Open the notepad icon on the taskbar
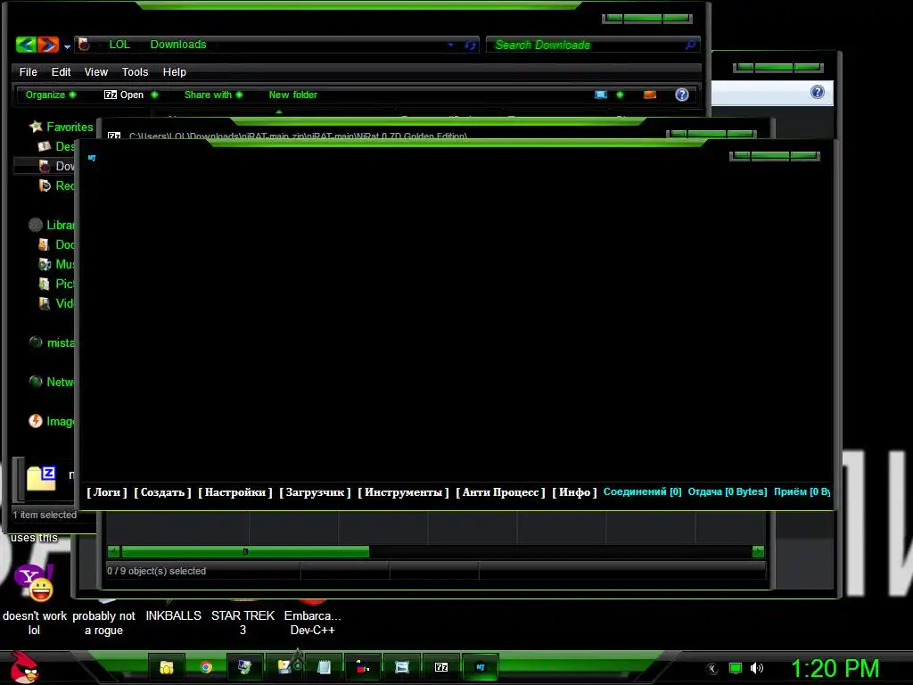The width and height of the screenshot is (913, 685). pos(324,667)
